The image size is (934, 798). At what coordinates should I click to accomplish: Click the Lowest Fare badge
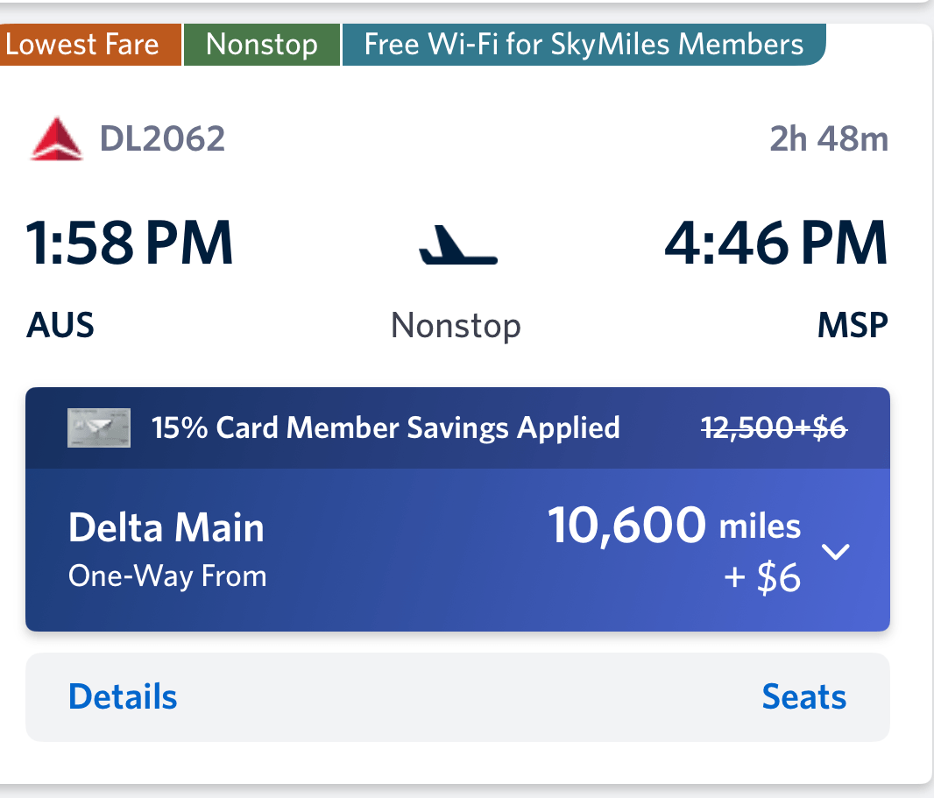(90, 45)
